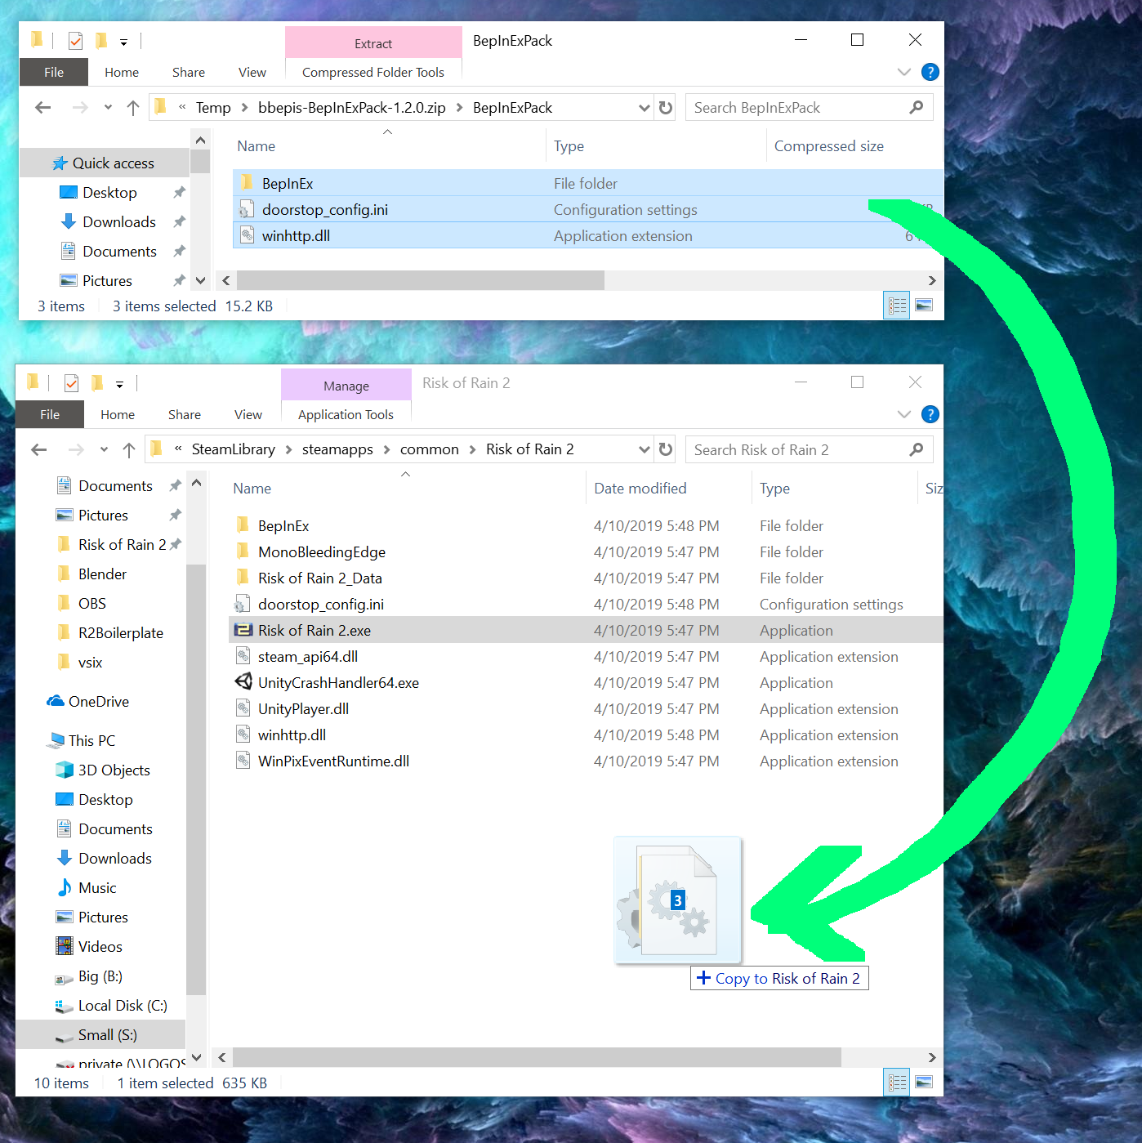Refresh the BepInExPack folder view
The image size is (1142, 1143).
coord(666,107)
